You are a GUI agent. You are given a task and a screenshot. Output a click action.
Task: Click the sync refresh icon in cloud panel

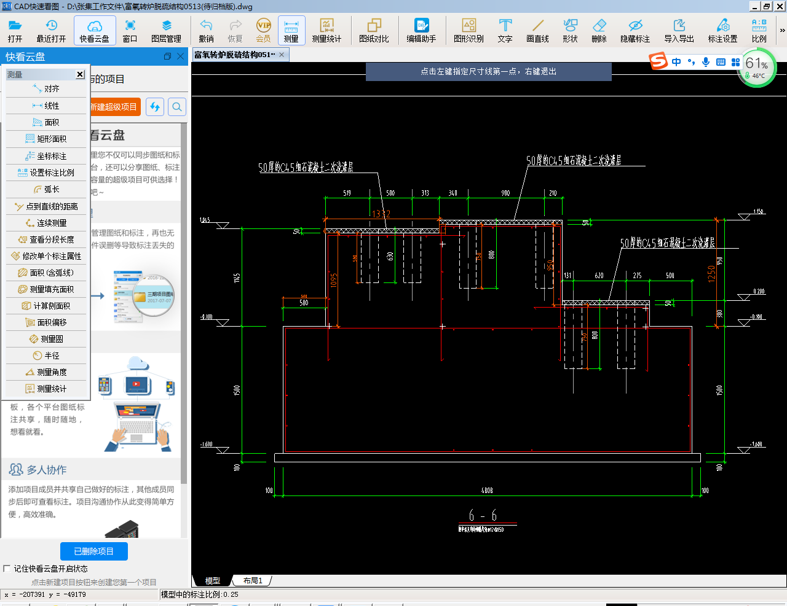(x=155, y=107)
